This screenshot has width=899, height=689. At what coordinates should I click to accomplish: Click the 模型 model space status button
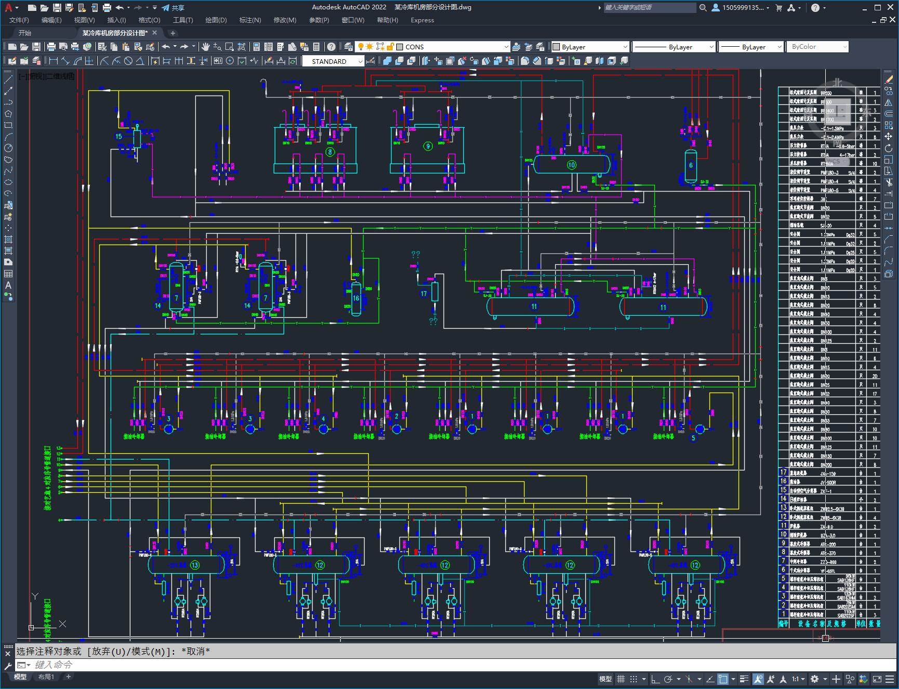click(x=606, y=679)
